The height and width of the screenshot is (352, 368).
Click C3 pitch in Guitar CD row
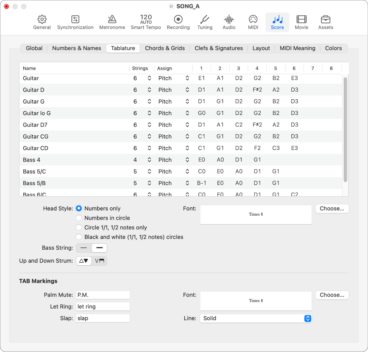[276, 148]
